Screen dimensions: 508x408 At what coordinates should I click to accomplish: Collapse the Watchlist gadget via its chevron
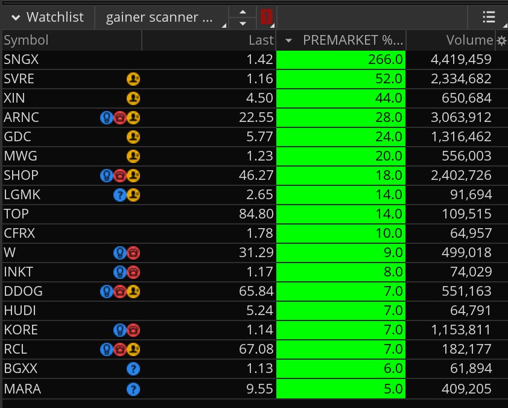tap(14, 16)
